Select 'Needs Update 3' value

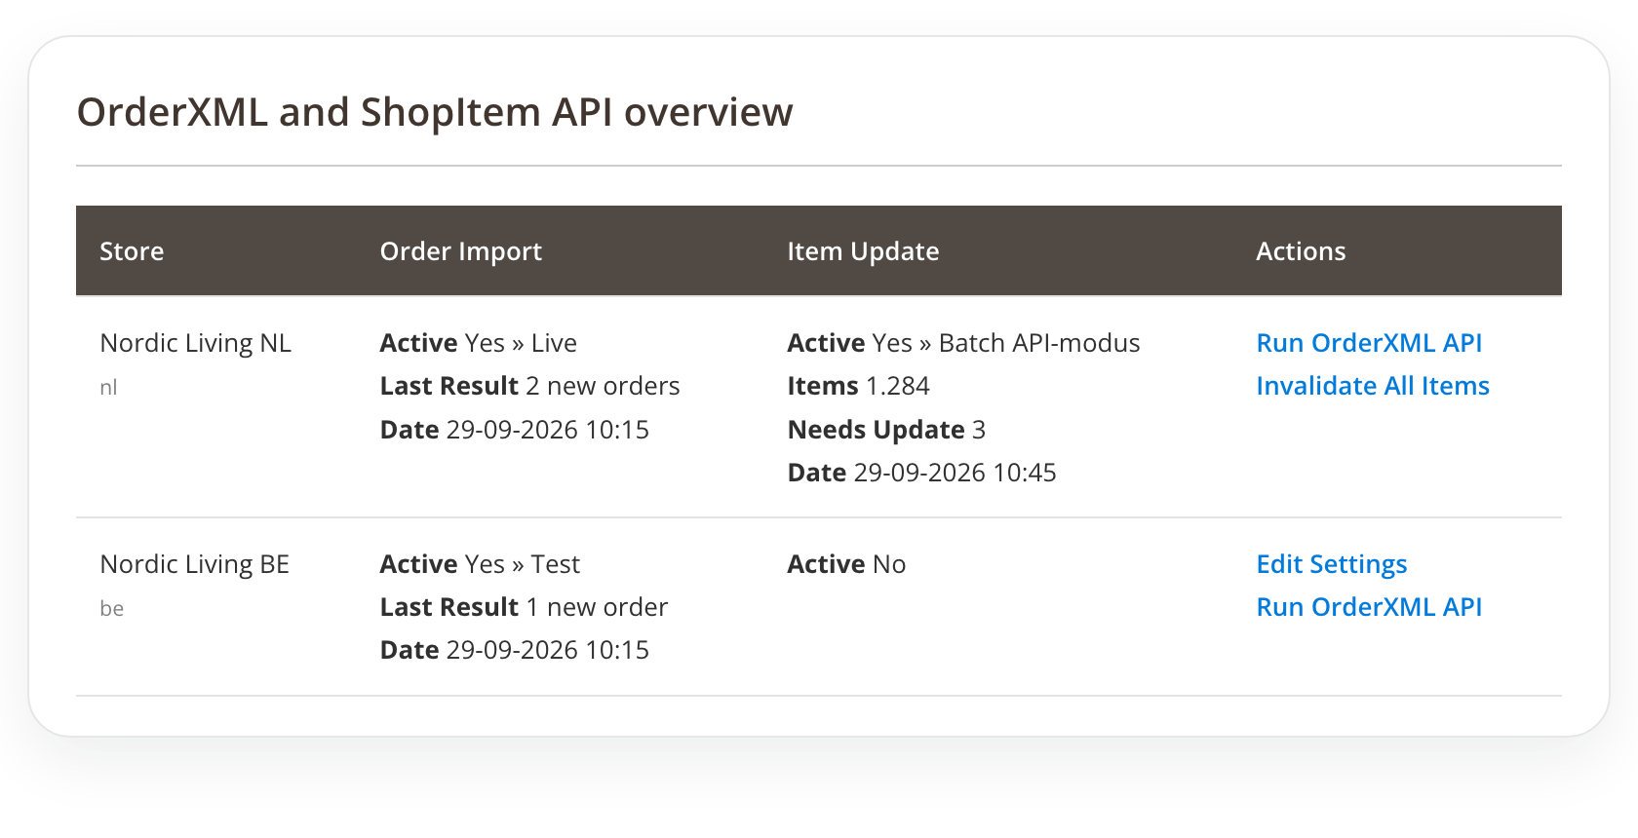(x=886, y=430)
